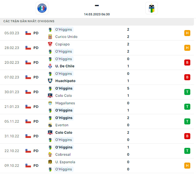Click the red B badge for 31.10.22

pyautogui.click(x=187, y=136)
